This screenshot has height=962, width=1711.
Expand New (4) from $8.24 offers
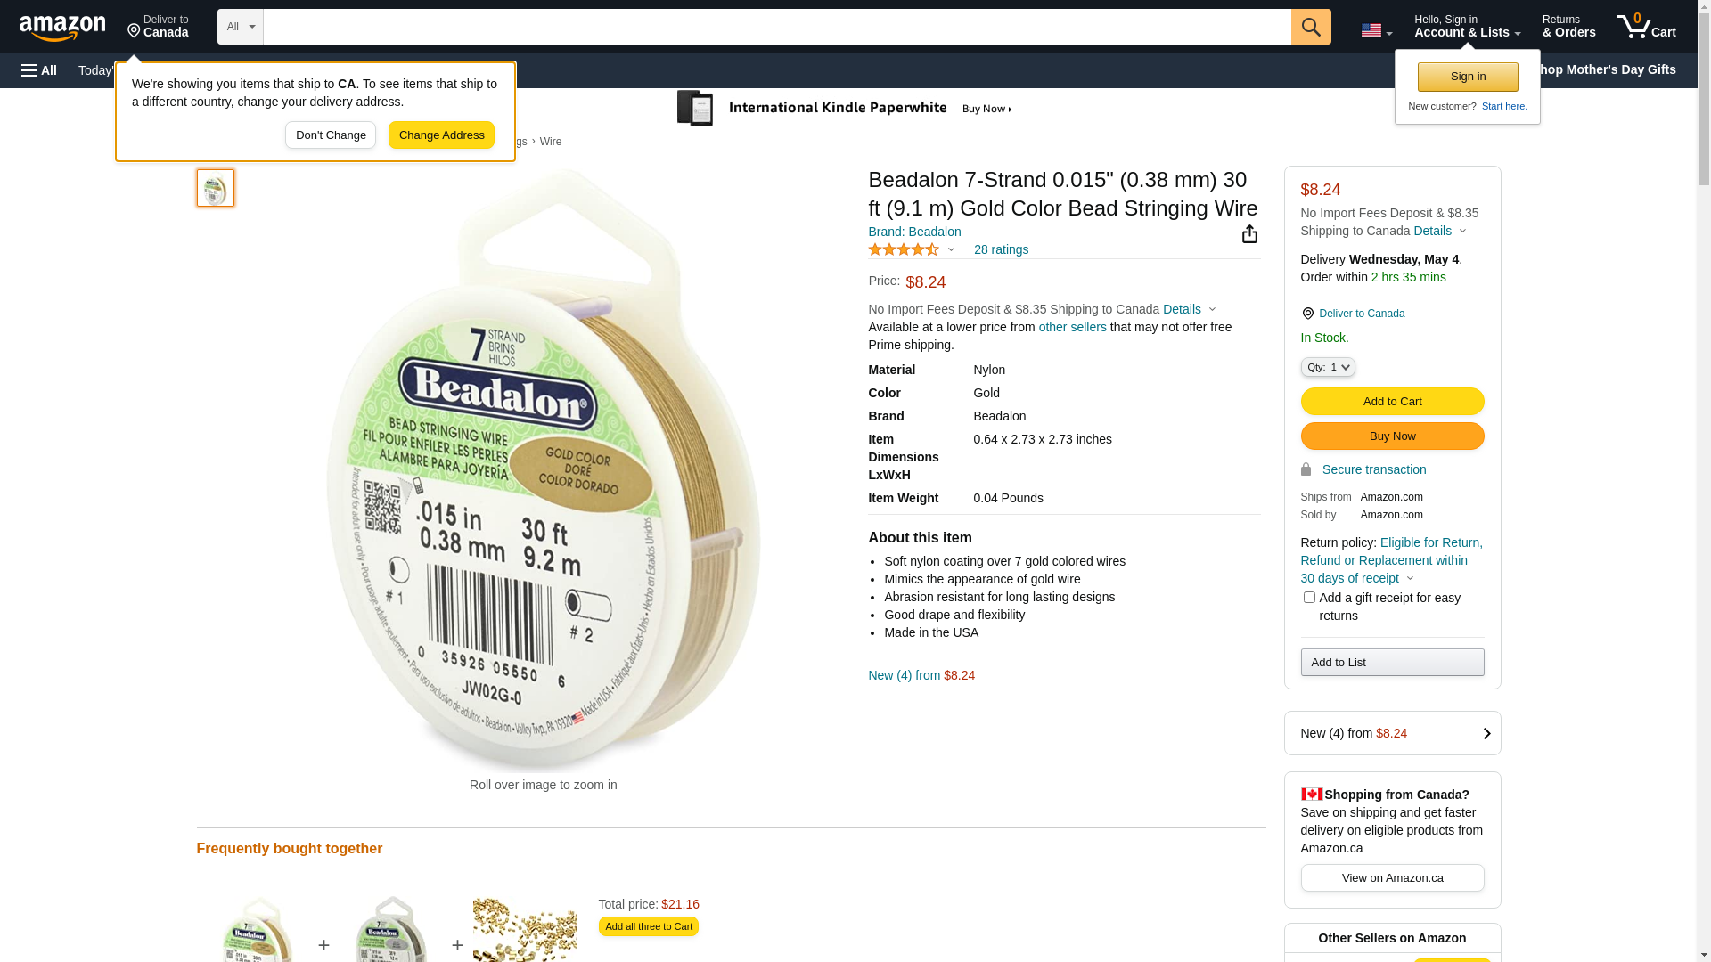(1393, 733)
